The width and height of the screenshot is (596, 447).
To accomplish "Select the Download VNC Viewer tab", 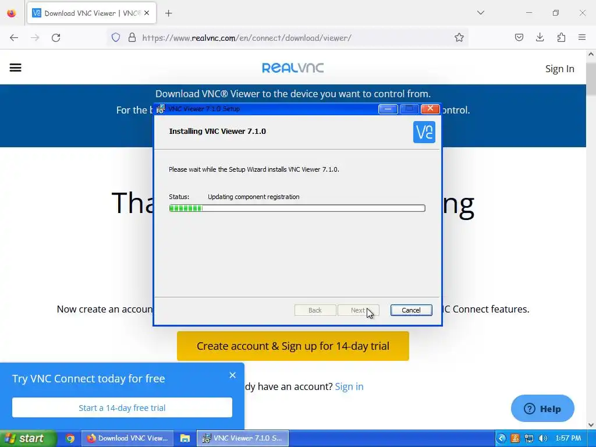I will point(91,13).
